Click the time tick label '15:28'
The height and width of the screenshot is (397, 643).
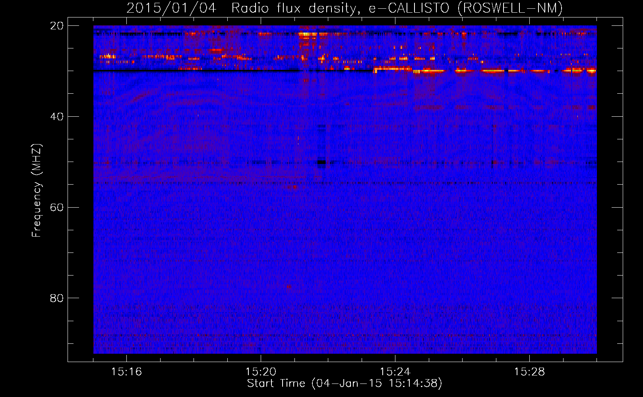529,372
